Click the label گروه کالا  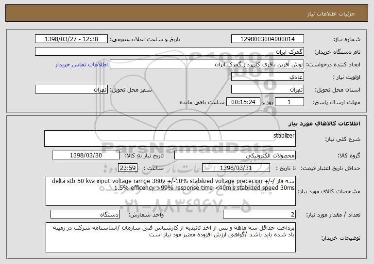coord(349,155)
